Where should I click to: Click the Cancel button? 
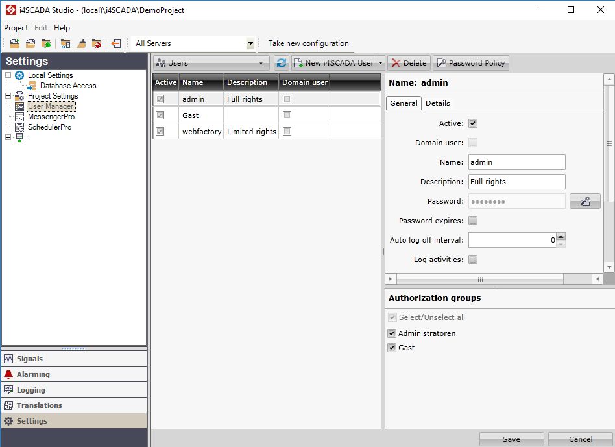581,439
